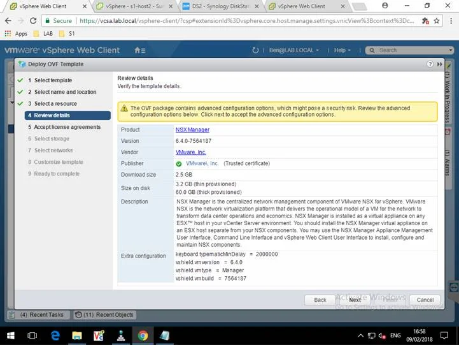Viewport: 459px width, 345px height.
Task: Open the Work In Progress side panel
Action: point(448,92)
